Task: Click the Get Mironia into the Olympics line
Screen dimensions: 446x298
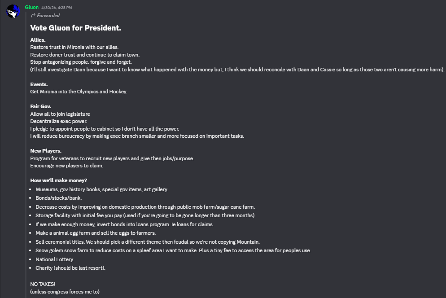Action: pyautogui.click(x=79, y=92)
